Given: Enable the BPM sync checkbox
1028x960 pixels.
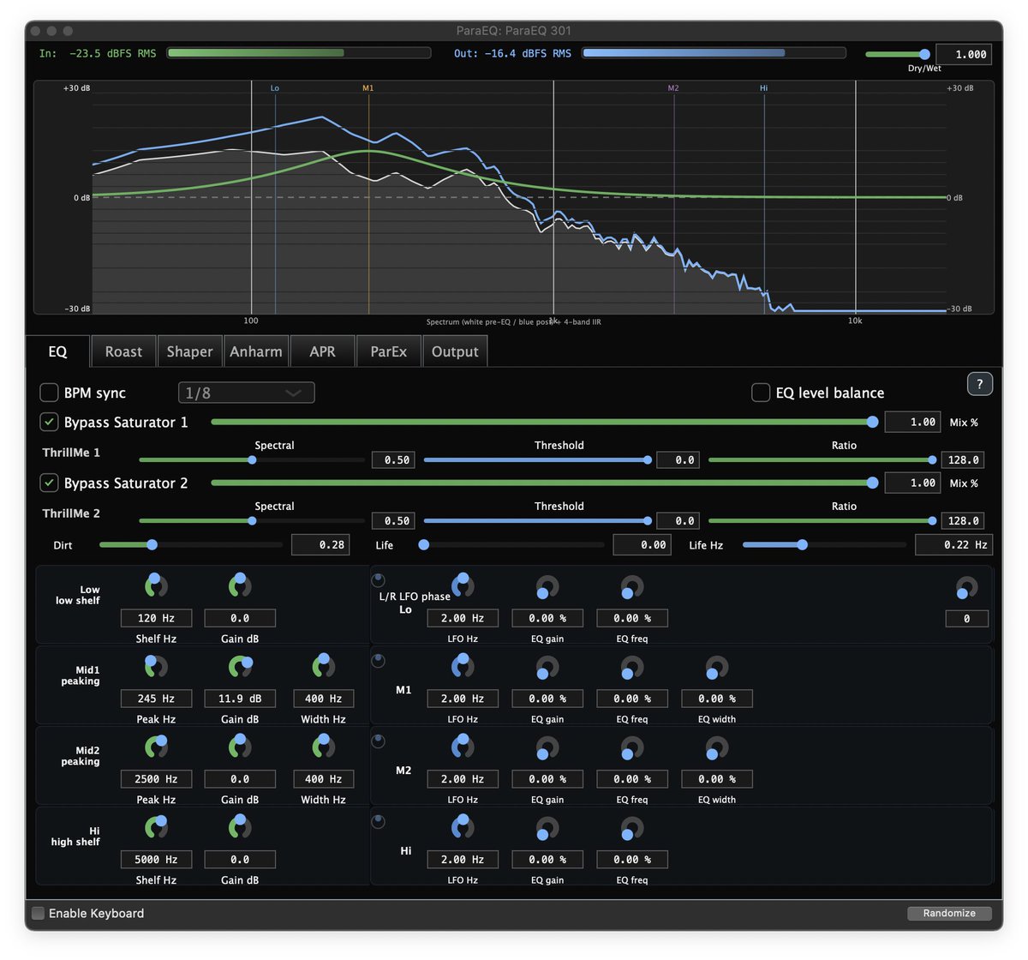Looking at the screenshot, I should coord(50,393).
